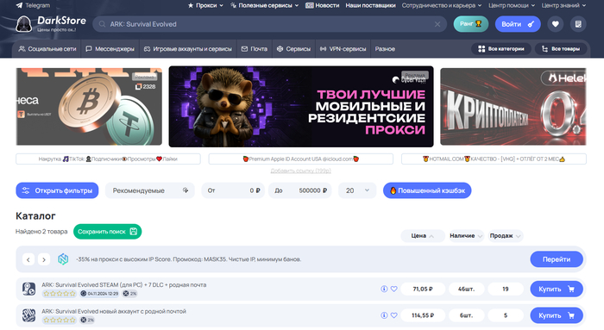
Task: Click Открыть фильтры button
Action: pyautogui.click(x=57, y=190)
